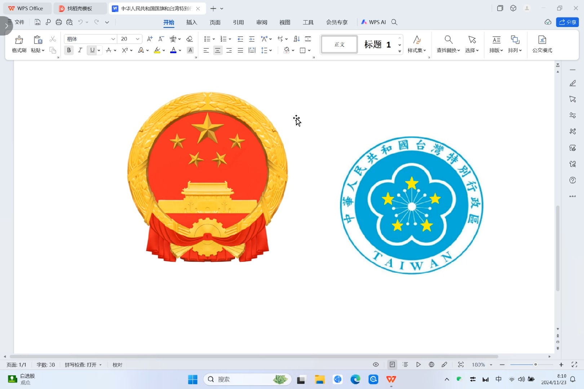Image resolution: width=584 pixels, height=389 pixels.
Task: Toggle Bold formatting
Action: point(69,50)
